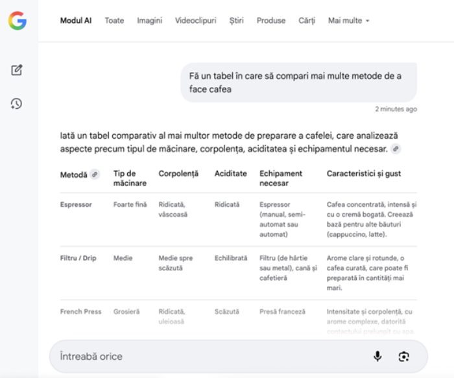This screenshot has width=454, height=378.
Task: Select the Modul AI tab
Action: coord(76,21)
